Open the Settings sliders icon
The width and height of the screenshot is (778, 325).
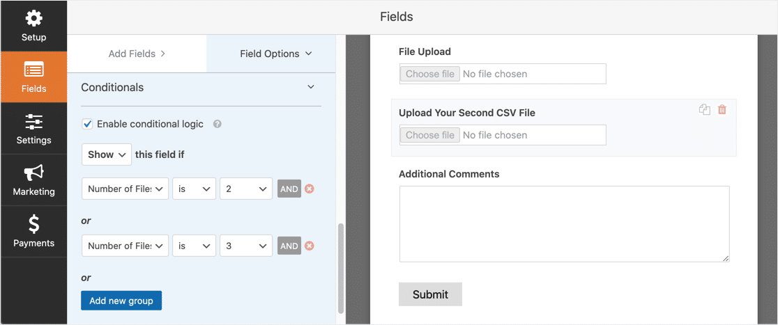[x=33, y=122]
